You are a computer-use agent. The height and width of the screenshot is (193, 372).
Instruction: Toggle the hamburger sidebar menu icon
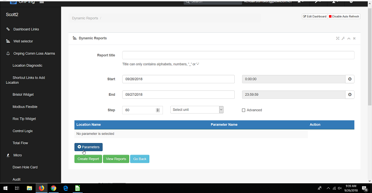[42, 2]
